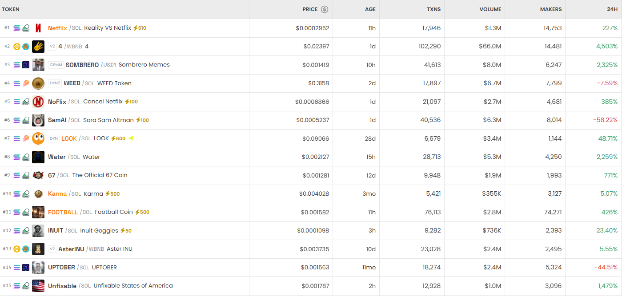Screen dimensions: 622x296
Task: Click the Meteora icon in WEED row
Action: click(26, 83)
